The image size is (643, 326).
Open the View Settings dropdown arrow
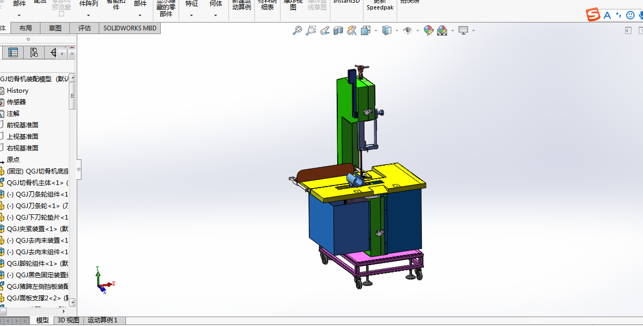point(473,31)
